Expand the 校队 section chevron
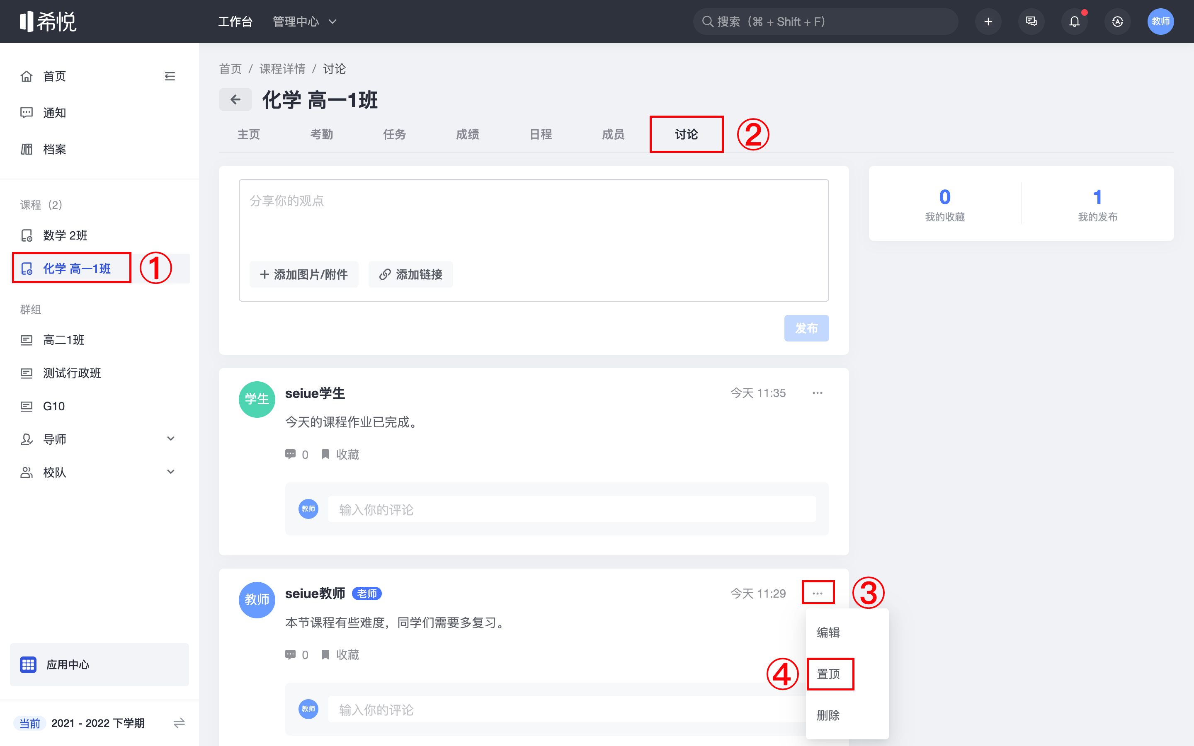The width and height of the screenshot is (1194, 746). tap(171, 472)
